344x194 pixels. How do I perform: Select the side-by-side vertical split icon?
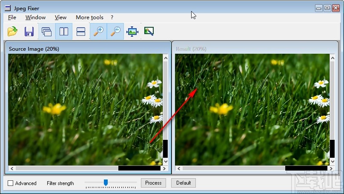tap(64, 32)
